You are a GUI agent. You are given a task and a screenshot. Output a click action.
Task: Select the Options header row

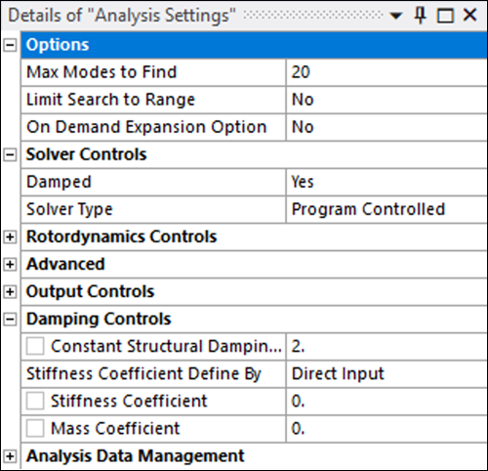[x=254, y=45]
